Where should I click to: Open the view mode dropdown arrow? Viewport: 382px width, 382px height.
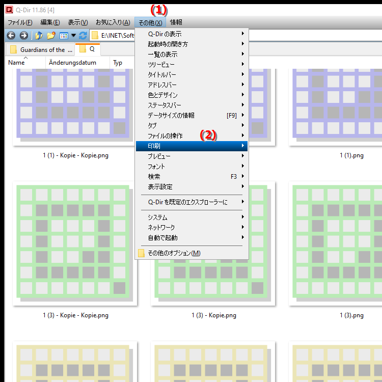(73, 36)
